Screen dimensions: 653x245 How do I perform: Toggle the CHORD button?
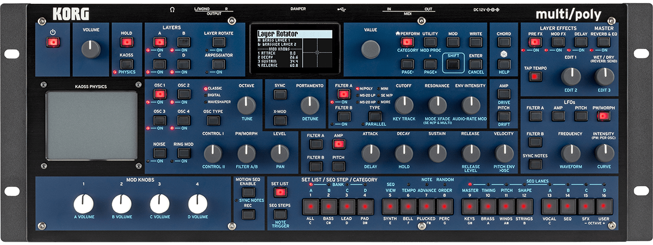504,42
